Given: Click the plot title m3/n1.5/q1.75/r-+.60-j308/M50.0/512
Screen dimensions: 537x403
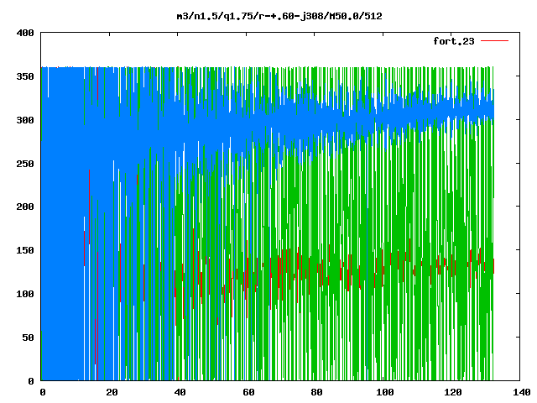Looking at the screenshot, I should click(x=279, y=16).
